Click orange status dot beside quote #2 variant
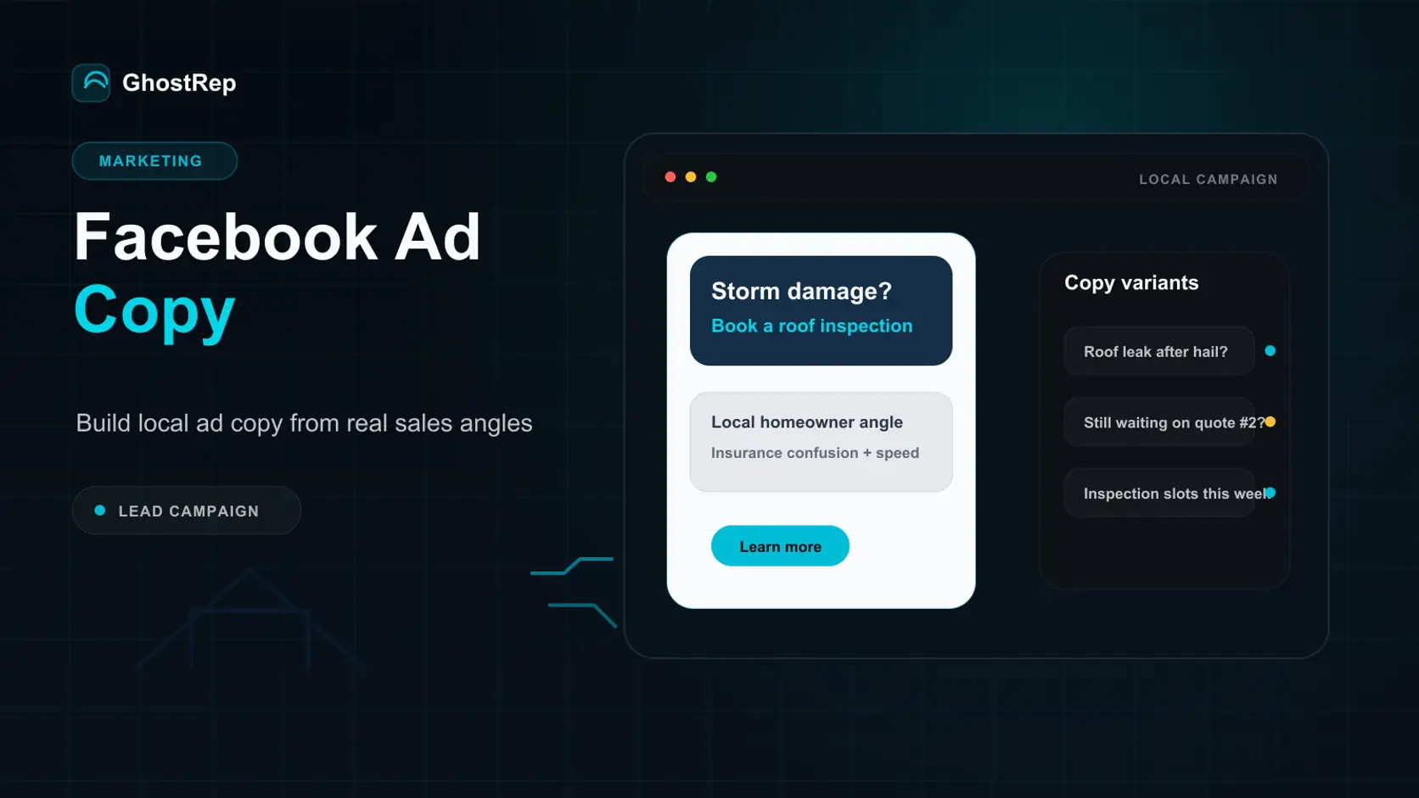Image resolution: width=1419 pixels, height=798 pixels. click(1270, 422)
